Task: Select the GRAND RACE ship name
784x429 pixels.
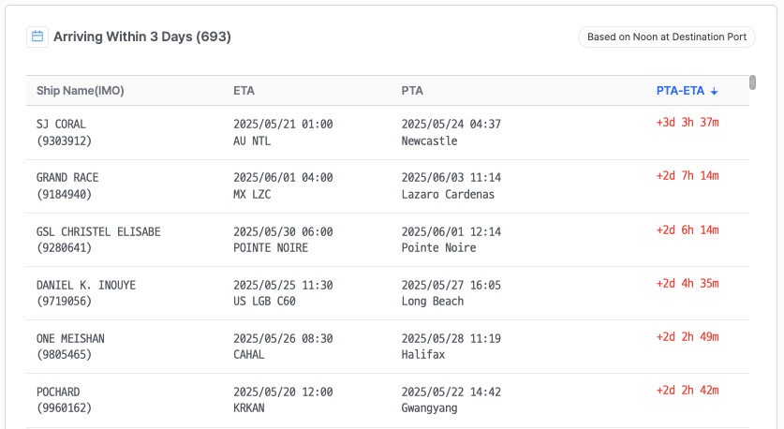Action: click(x=67, y=177)
